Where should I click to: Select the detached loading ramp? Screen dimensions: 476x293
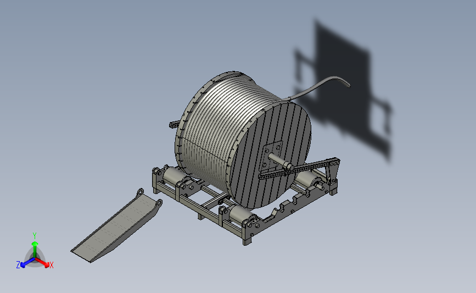(117, 225)
